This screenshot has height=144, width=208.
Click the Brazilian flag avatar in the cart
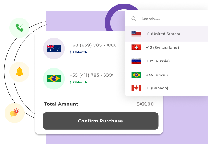pos(54,79)
